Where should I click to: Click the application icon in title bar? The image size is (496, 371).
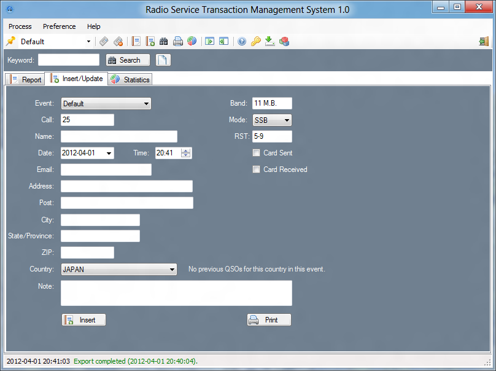(10, 9)
